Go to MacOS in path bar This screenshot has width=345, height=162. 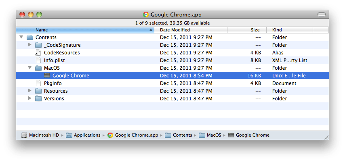pyautogui.click(x=214, y=135)
